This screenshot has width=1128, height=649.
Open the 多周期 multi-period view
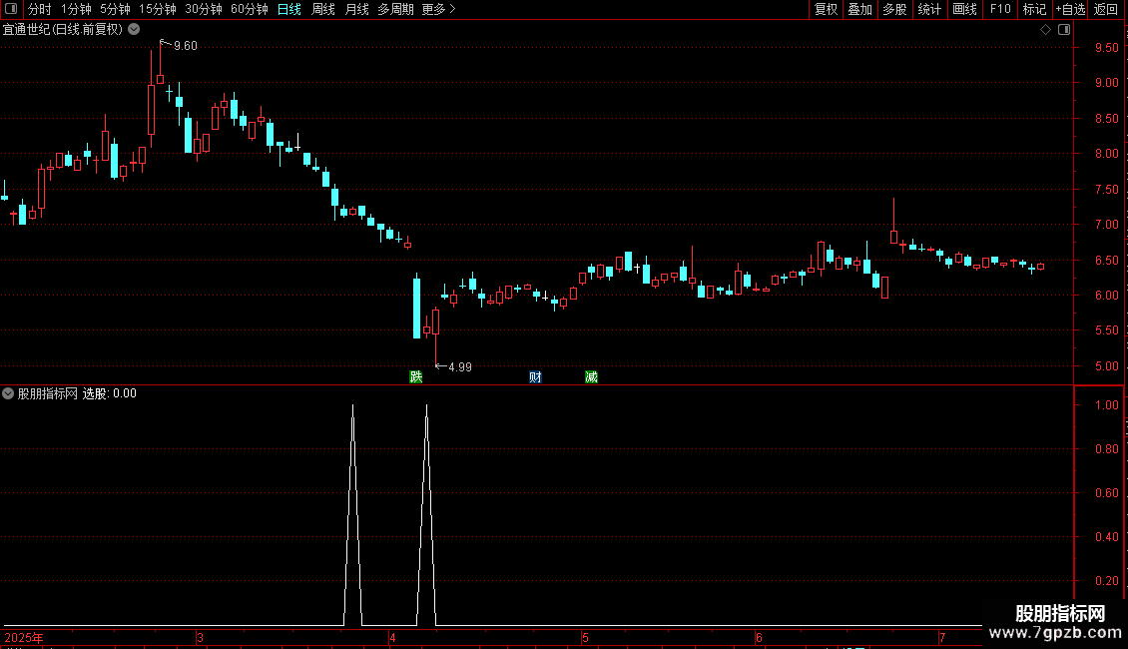(395, 9)
